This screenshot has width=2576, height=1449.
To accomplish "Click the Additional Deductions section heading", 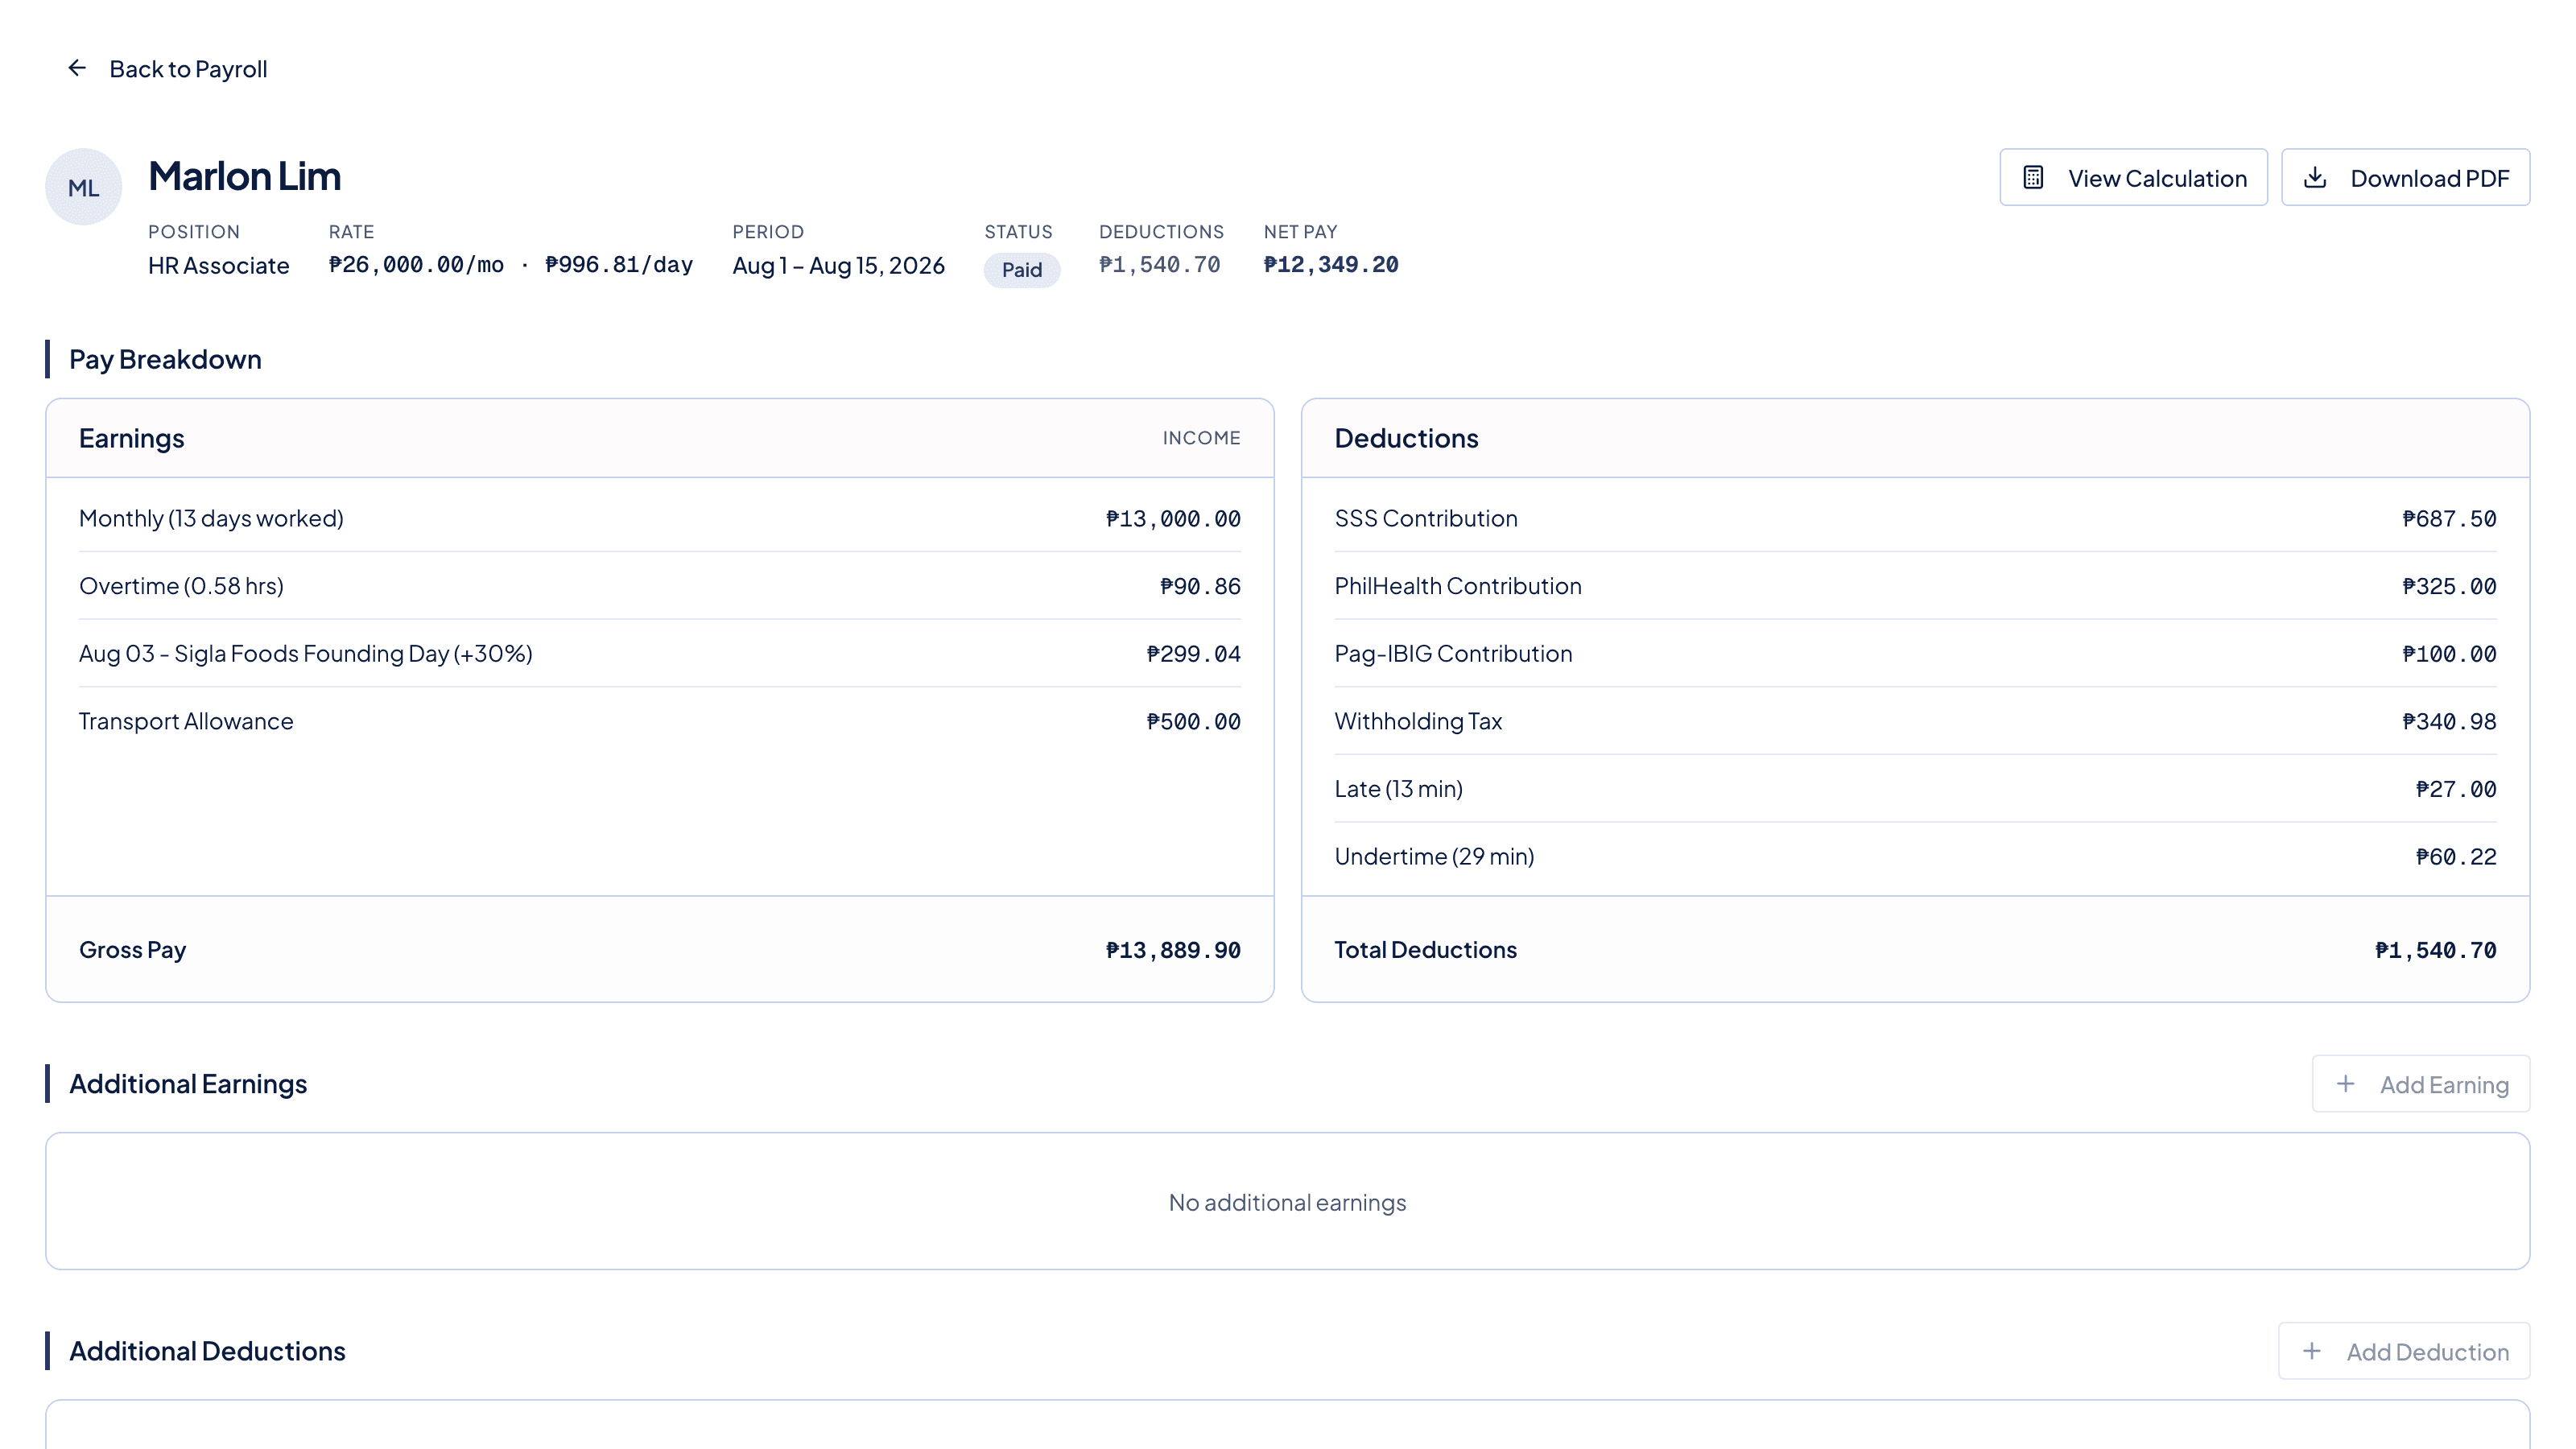I will [x=207, y=1351].
